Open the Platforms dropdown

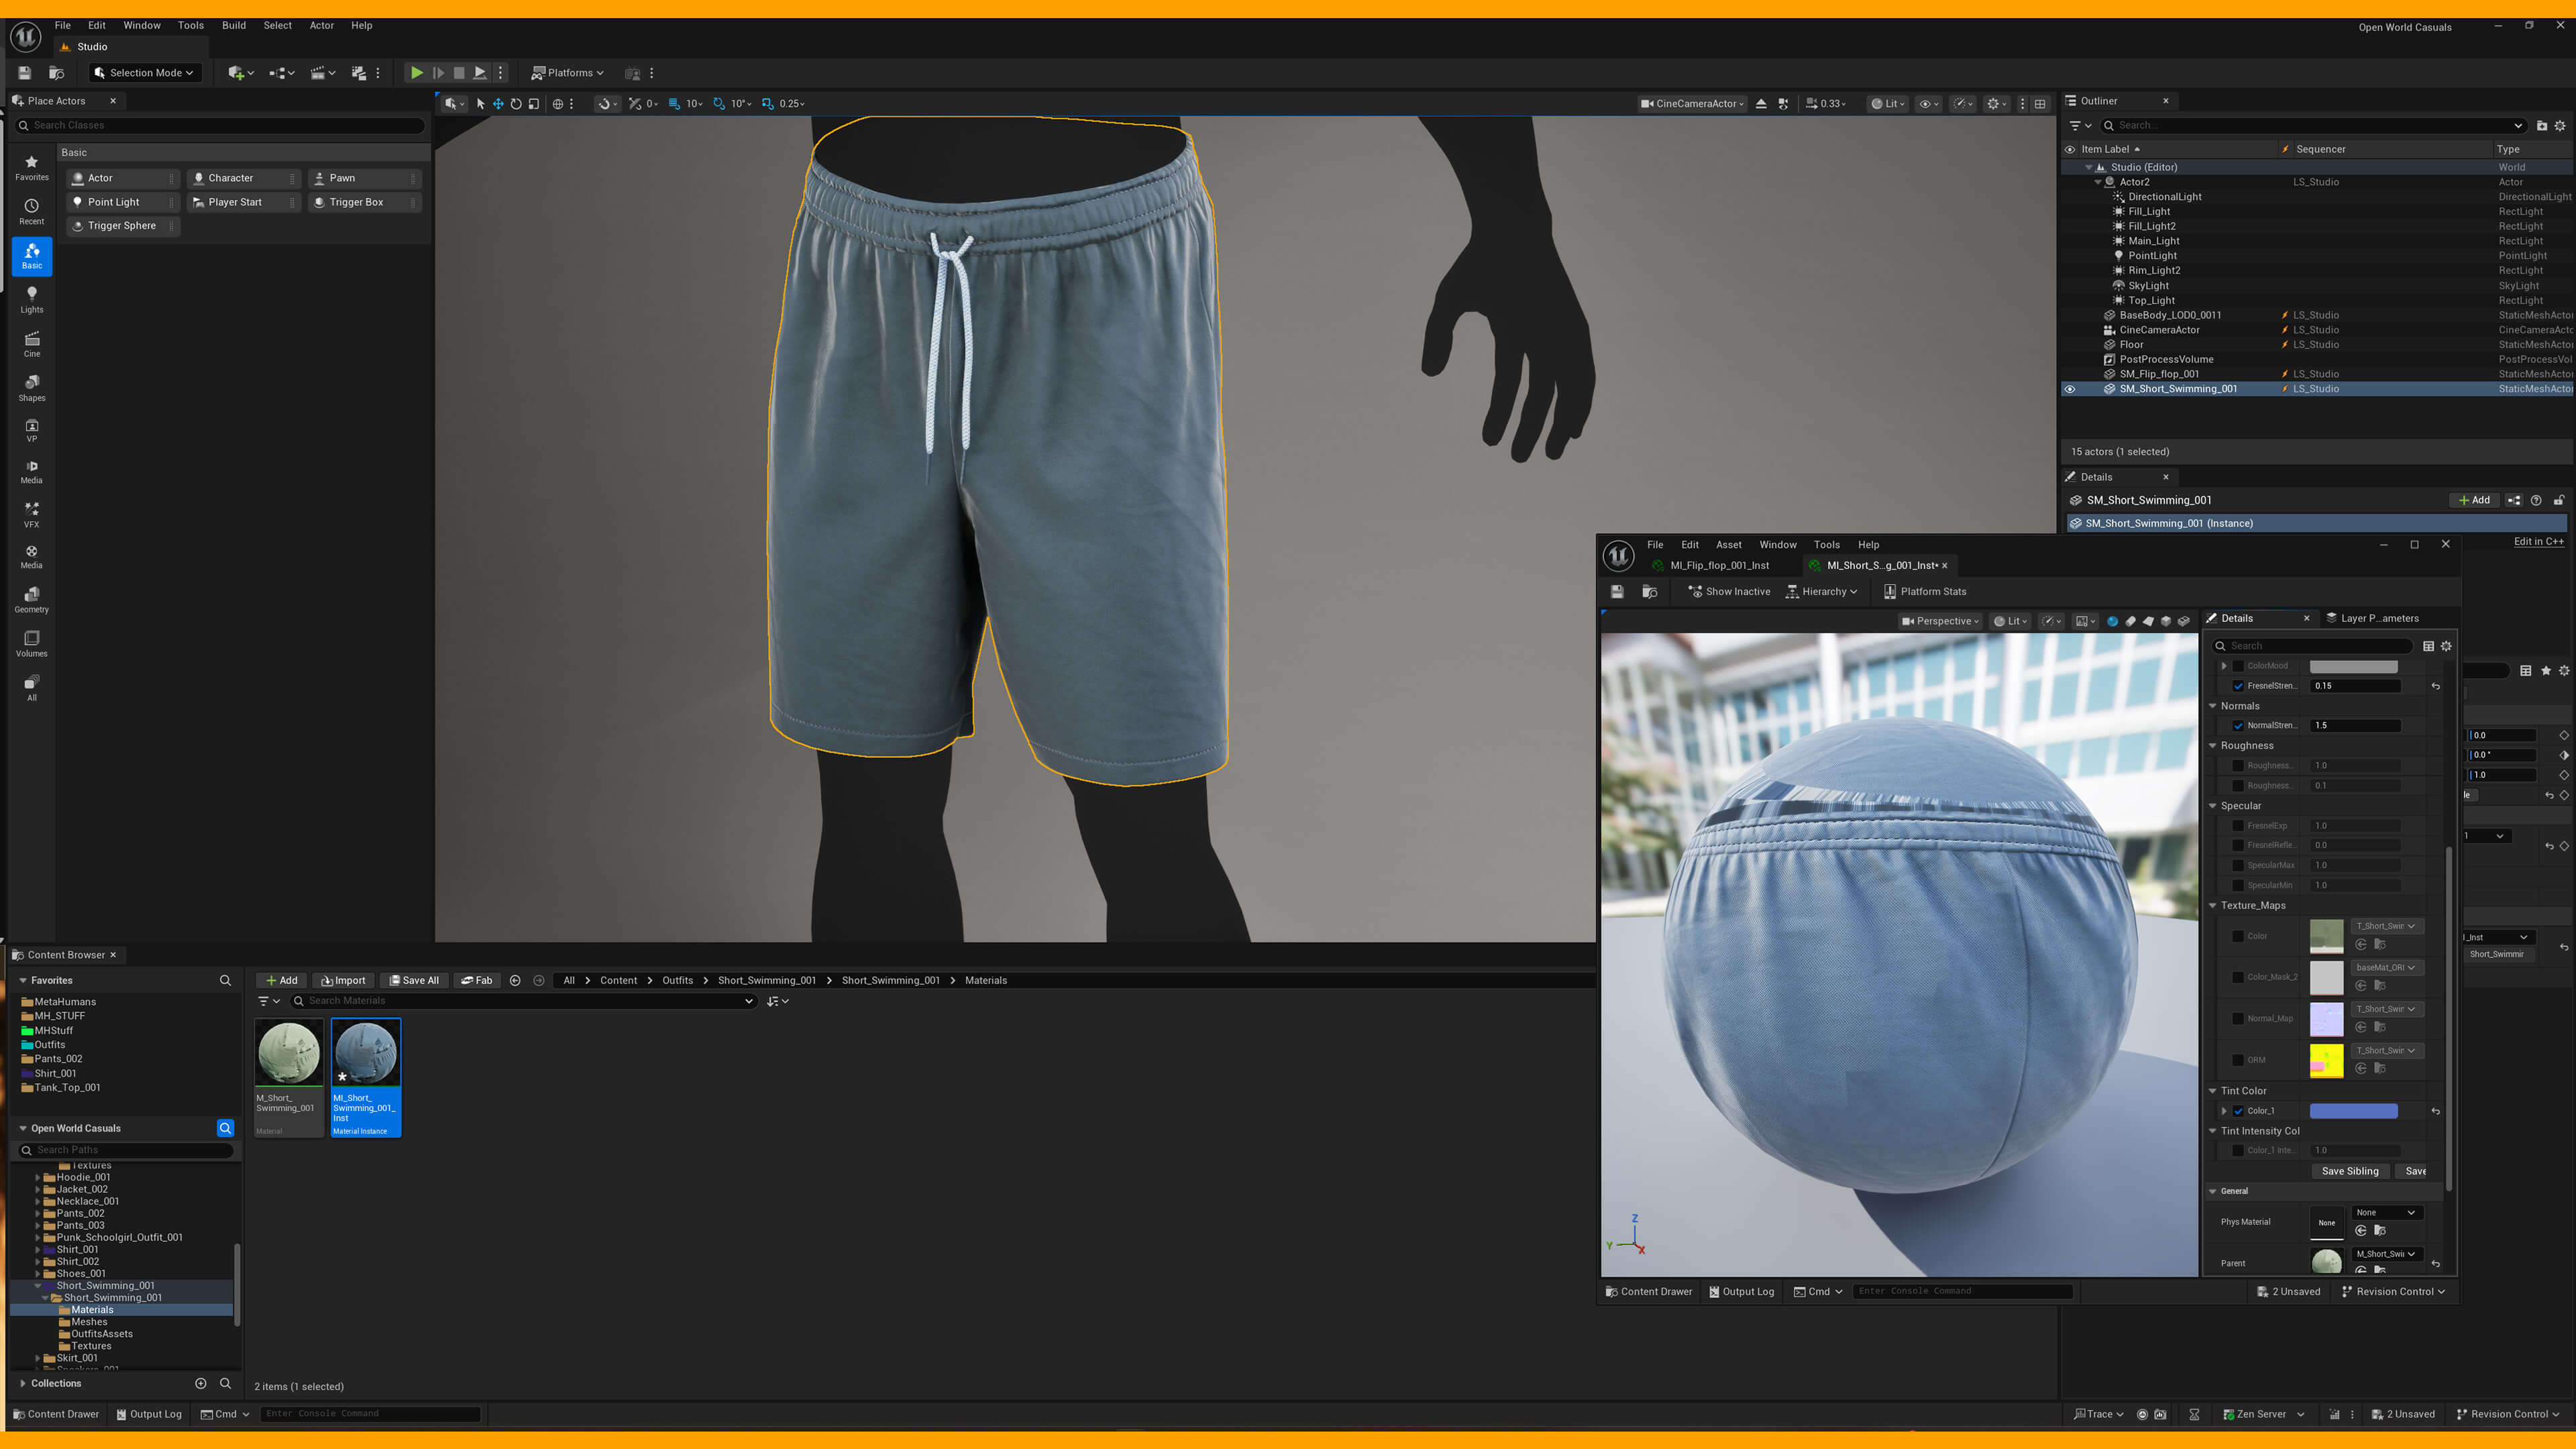tap(567, 73)
